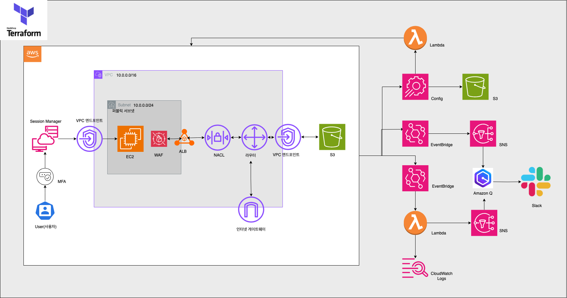Select the WAF label text
This screenshot has width=567, height=298.
coord(159,155)
